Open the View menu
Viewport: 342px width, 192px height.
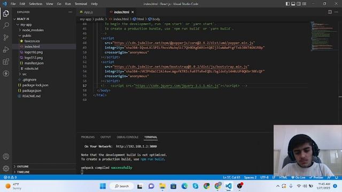50,4
